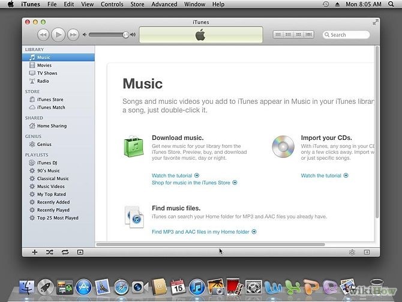
Task: Switch to song list view
Action: (278, 34)
